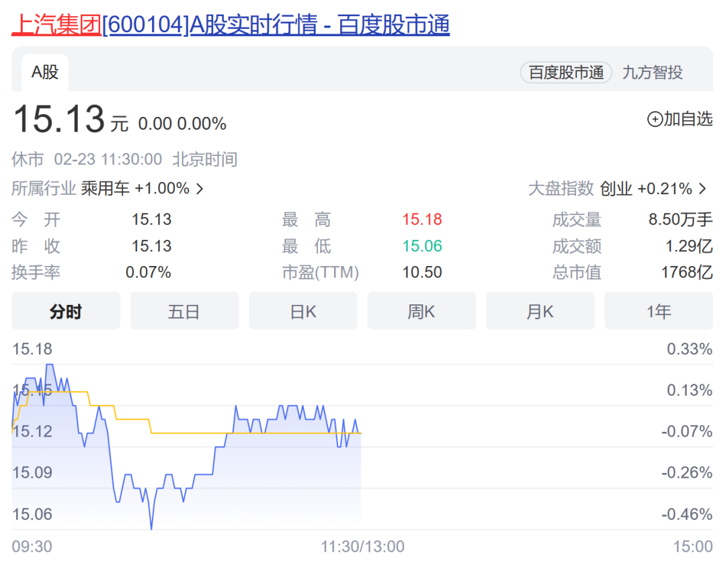Click the 成交额 value 1.29亿

pyautogui.click(x=688, y=246)
